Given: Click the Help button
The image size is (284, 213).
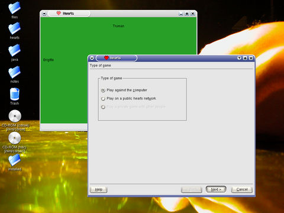Looking at the screenshot, I should pos(98,189).
